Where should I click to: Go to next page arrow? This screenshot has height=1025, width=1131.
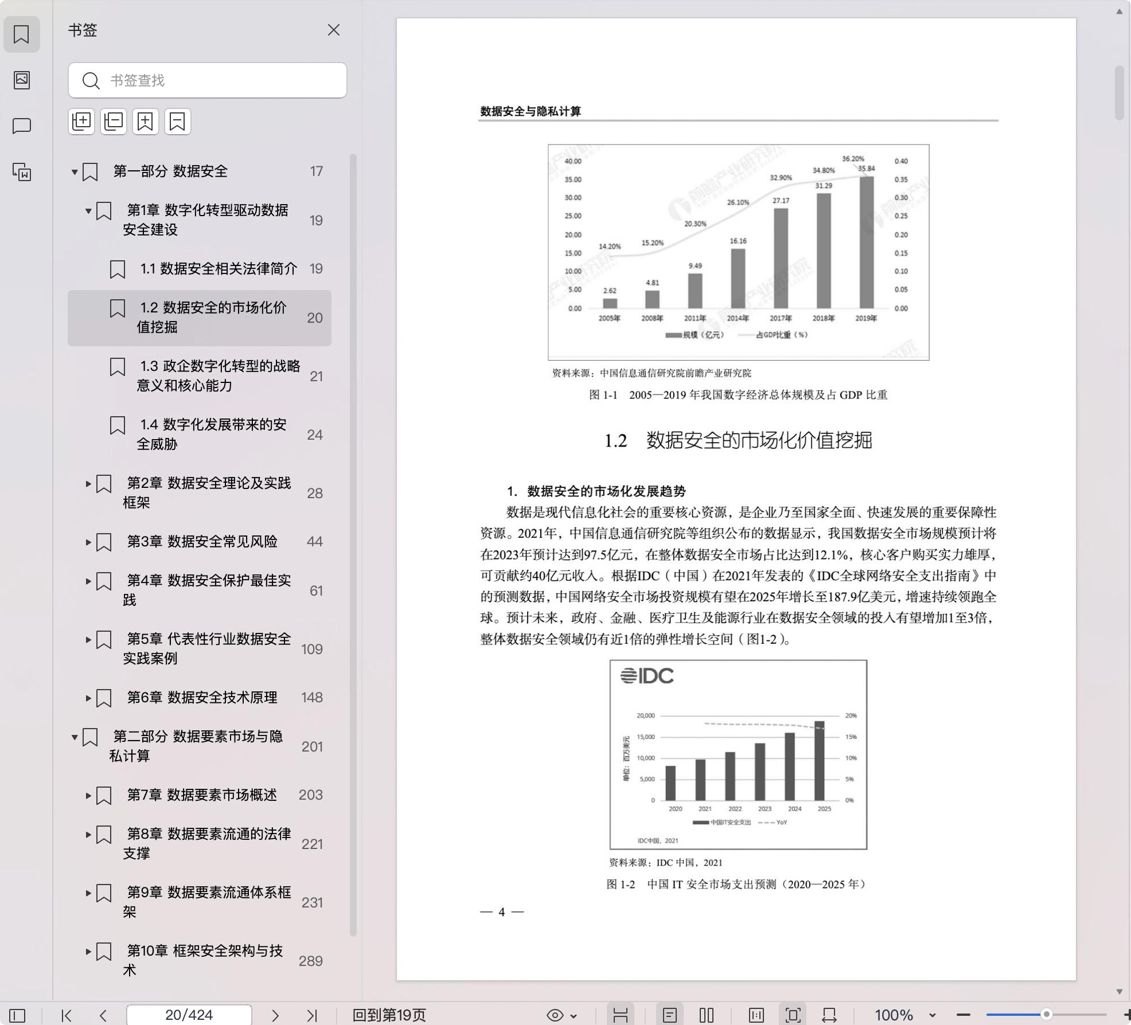coord(275,1015)
